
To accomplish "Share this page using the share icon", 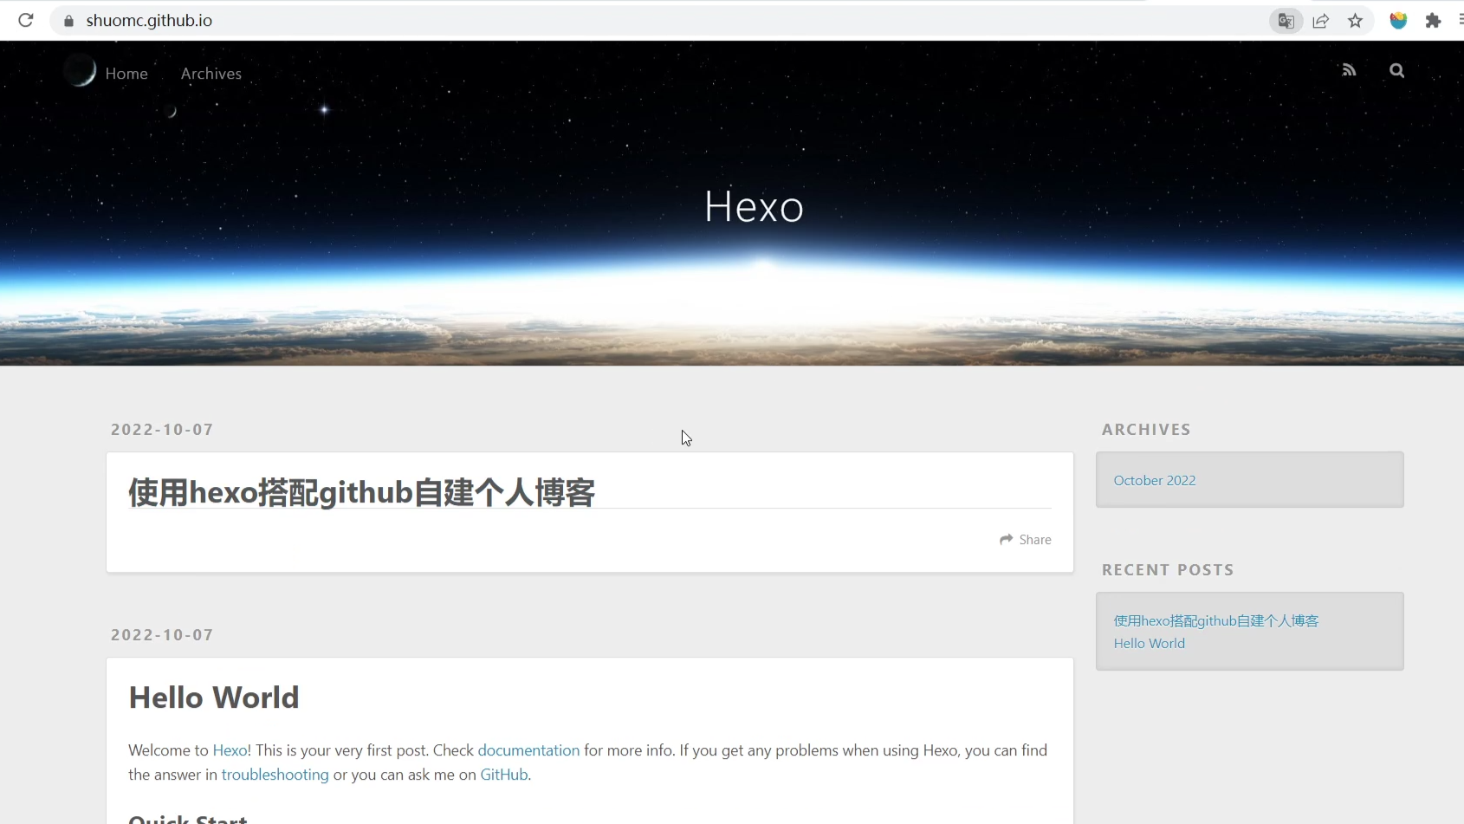I will pos(1321,21).
